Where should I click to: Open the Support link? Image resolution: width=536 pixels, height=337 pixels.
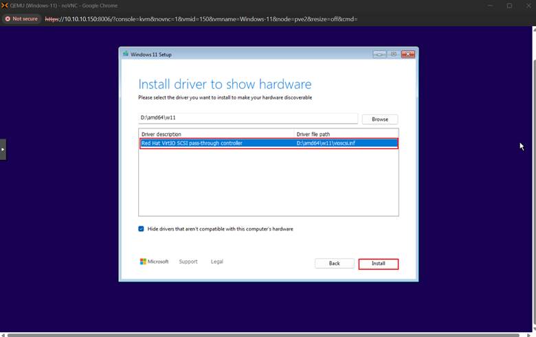(x=188, y=262)
